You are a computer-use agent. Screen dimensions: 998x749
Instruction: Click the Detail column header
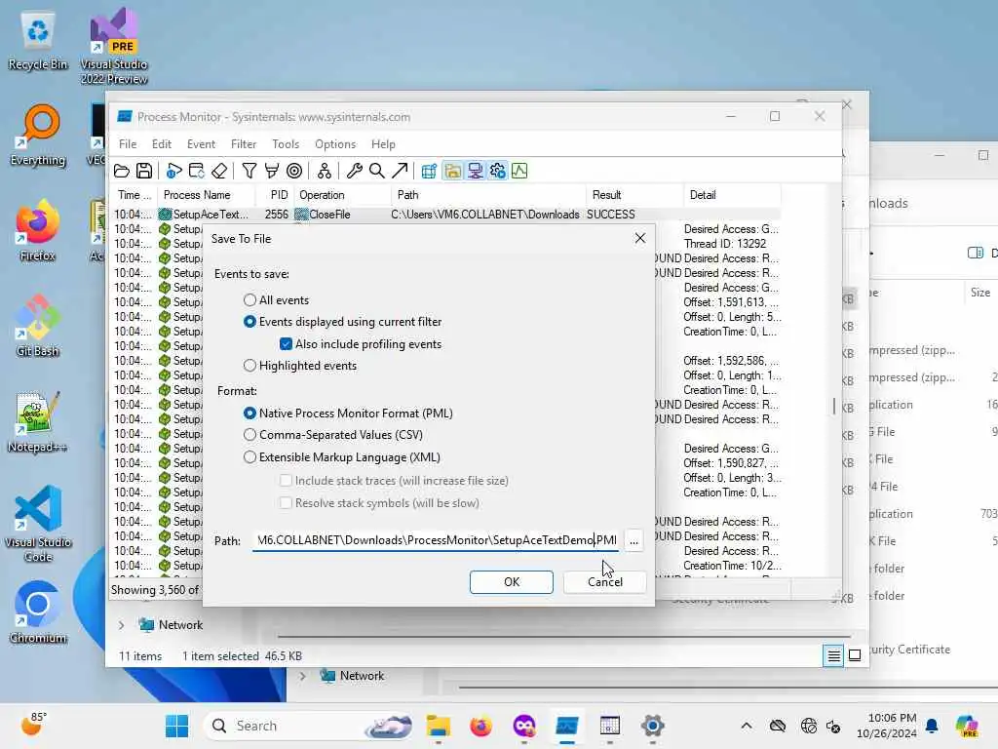click(732, 195)
